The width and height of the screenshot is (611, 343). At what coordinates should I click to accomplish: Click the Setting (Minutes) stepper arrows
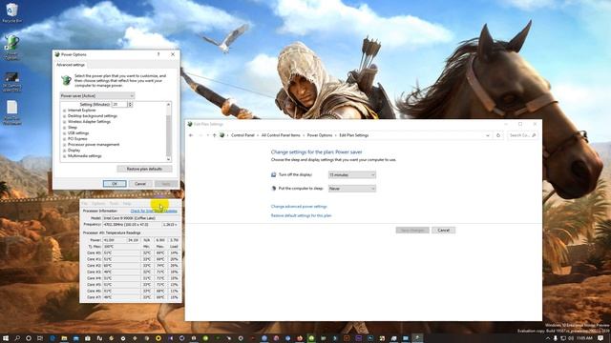pos(130,104)
